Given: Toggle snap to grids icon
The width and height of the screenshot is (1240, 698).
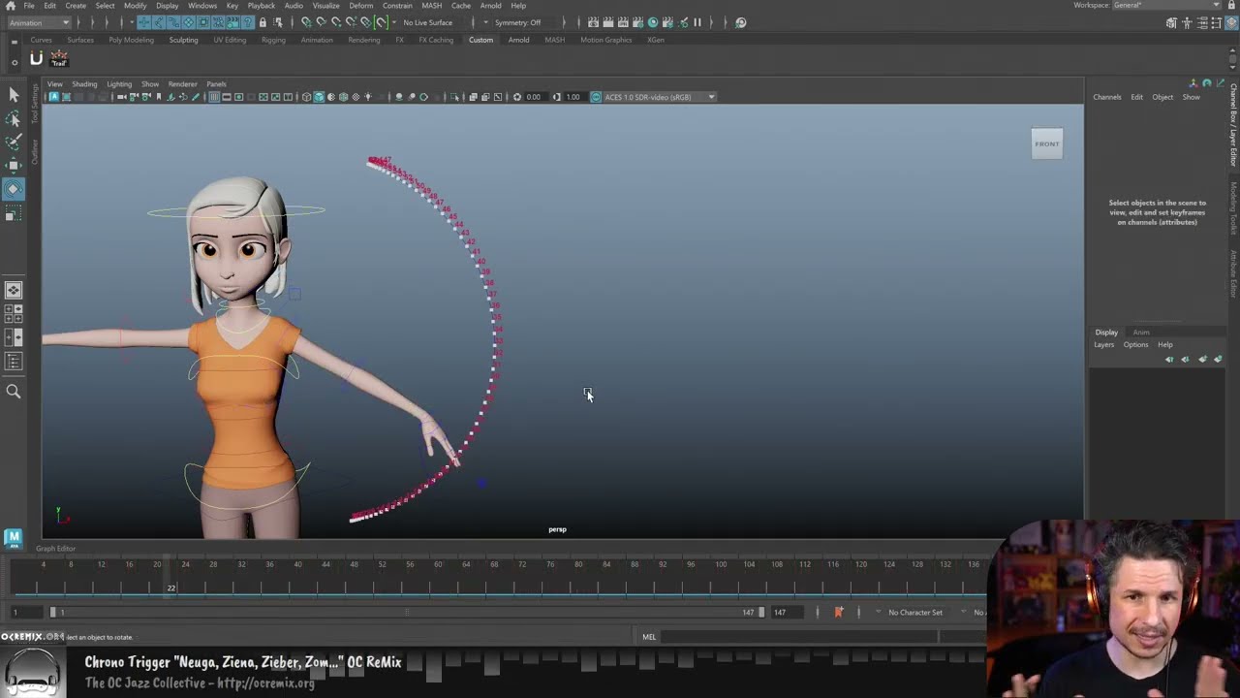Looking at the screenshot, I should point(306,22).
